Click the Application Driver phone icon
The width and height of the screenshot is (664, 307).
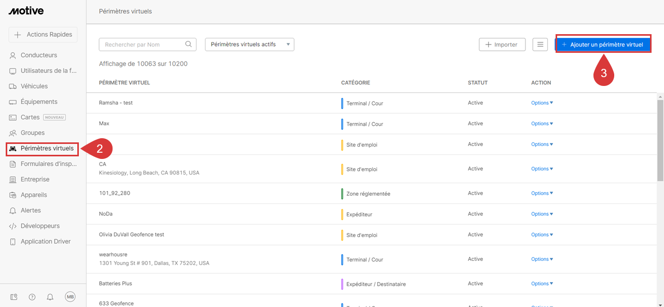click(x=13, y=242)
